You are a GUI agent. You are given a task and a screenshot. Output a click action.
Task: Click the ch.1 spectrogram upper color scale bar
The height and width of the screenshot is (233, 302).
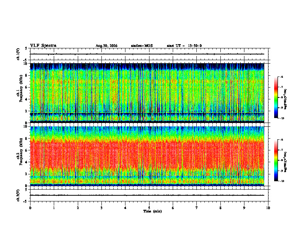[x=276, y=97]
